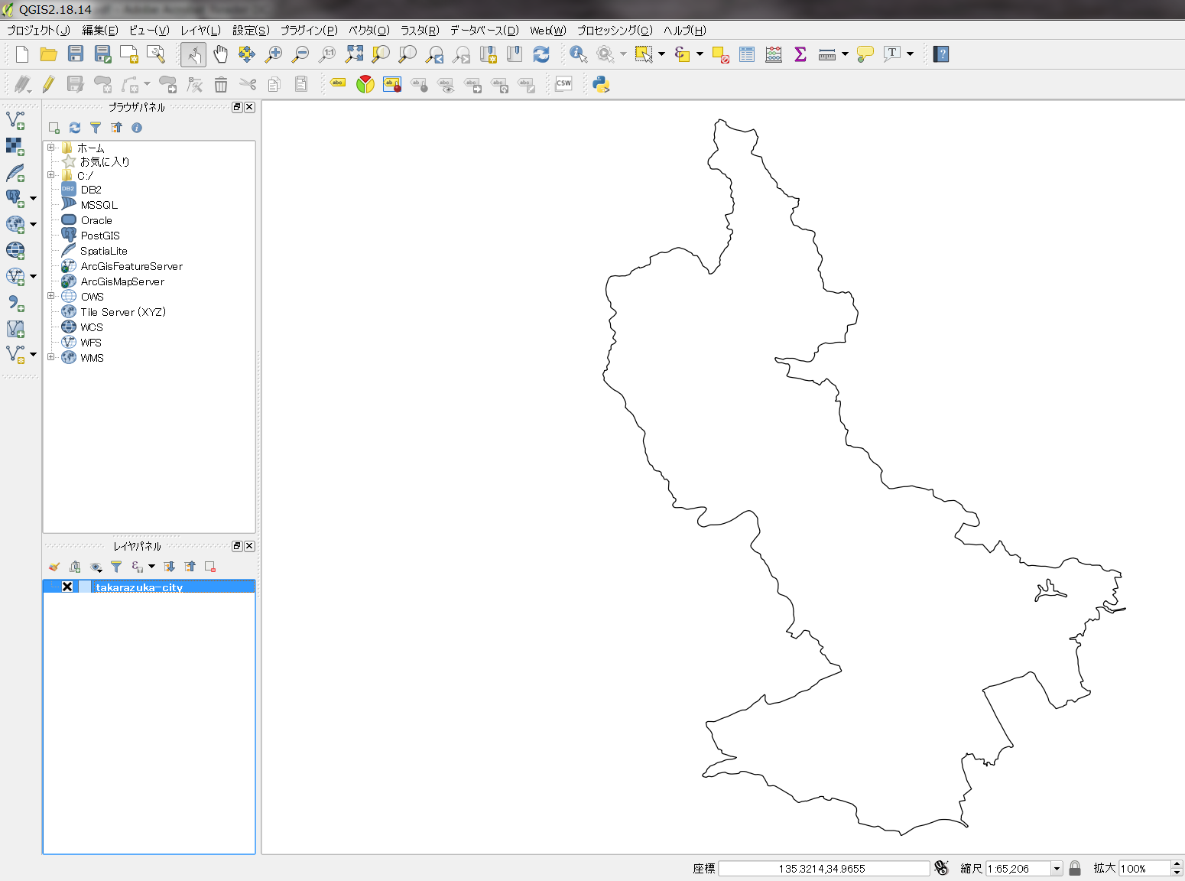Click the browser panel filter funnel icon
The image size is (1185, 881).
point(96,128)
